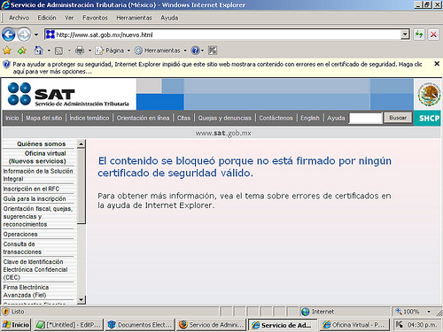Open the Home button dropdown arrow
The height and width of the screenshot is (332, 443).
49,50
